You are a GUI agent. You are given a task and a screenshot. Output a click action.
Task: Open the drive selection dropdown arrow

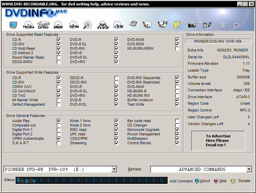click(114, 169)
